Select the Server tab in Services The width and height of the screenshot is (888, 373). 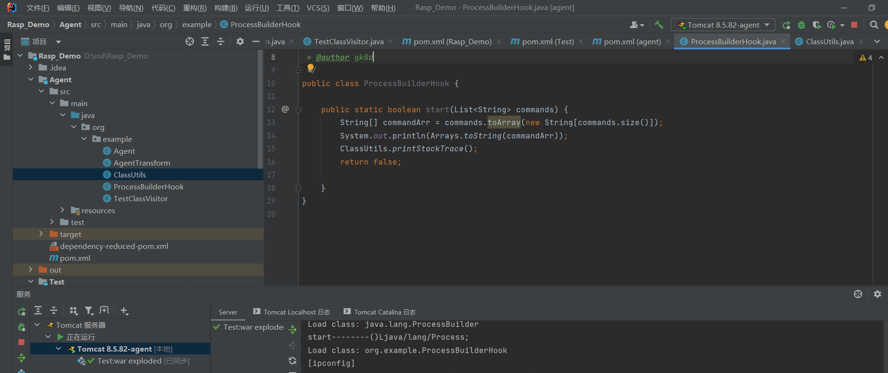pos(228,312)
